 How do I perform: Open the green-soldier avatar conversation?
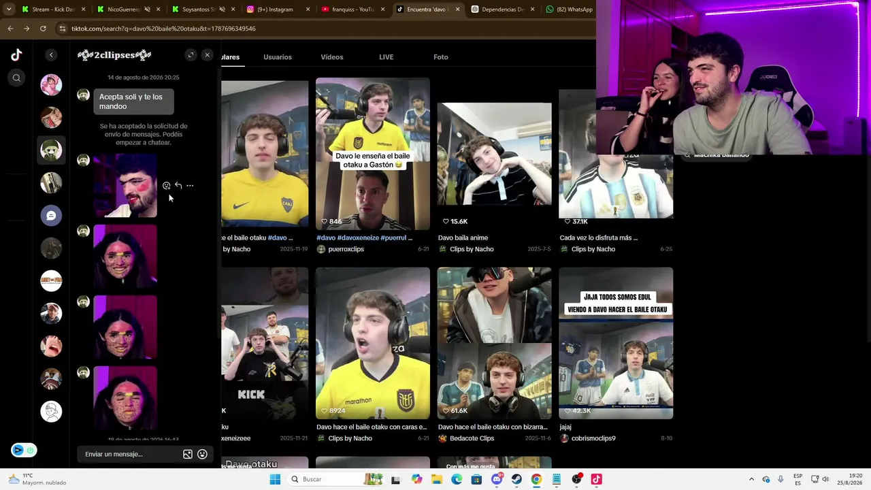(51, 150)
